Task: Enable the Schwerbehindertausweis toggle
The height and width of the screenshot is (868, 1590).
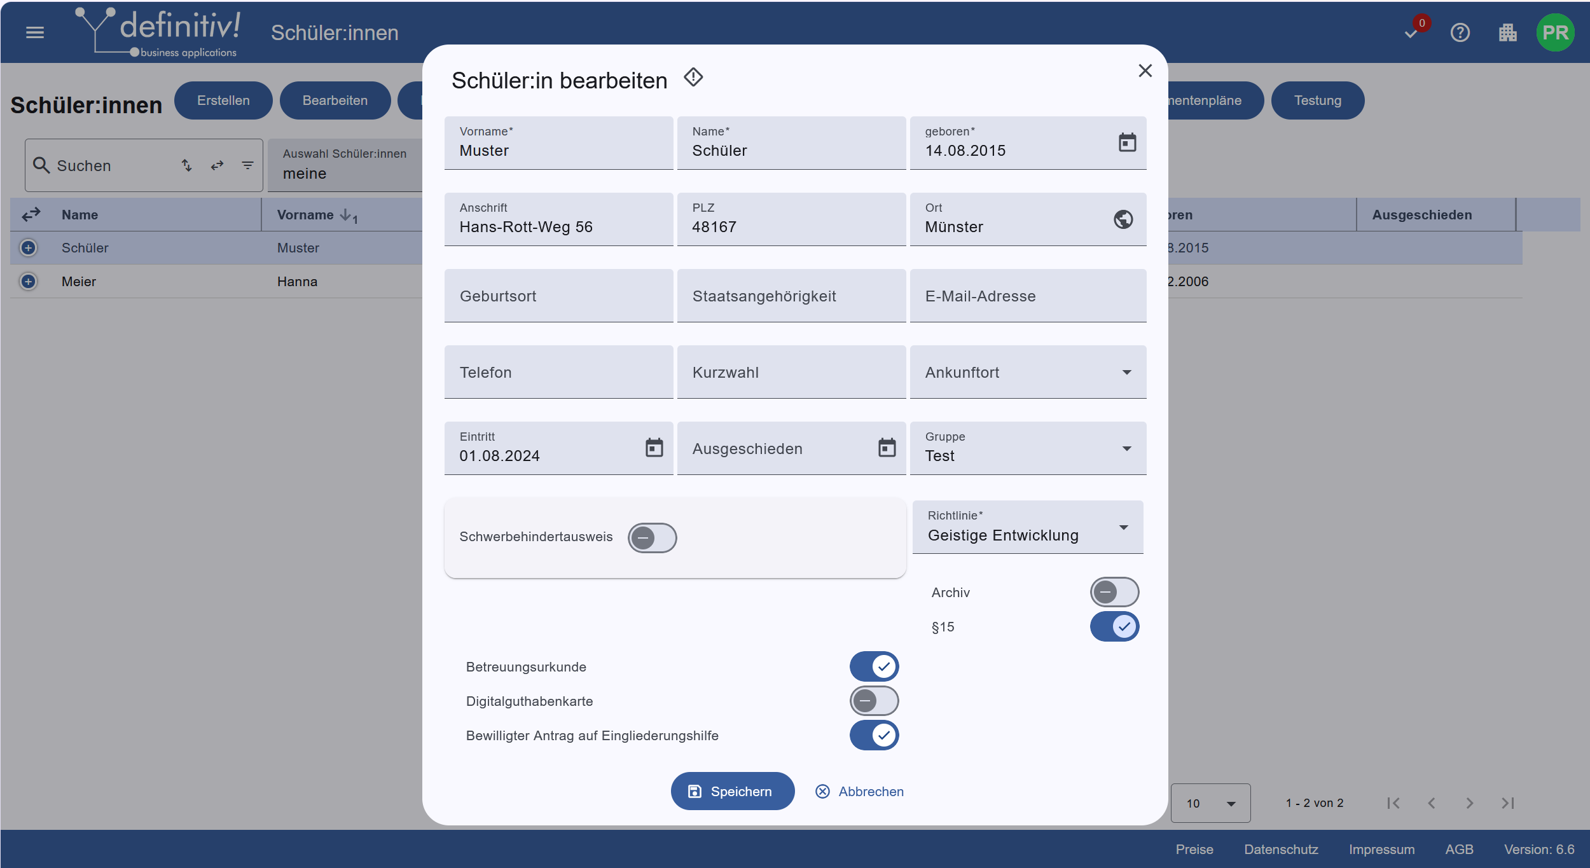Action: coord(652,538)
